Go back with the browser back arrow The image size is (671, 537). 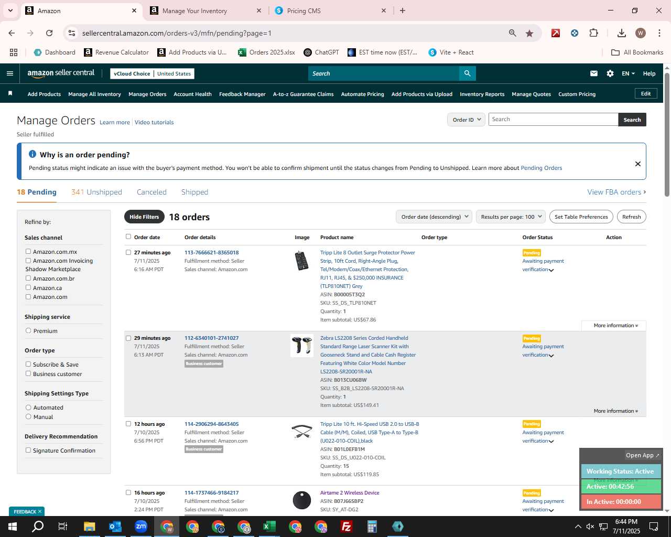click(x=12, y=33)
